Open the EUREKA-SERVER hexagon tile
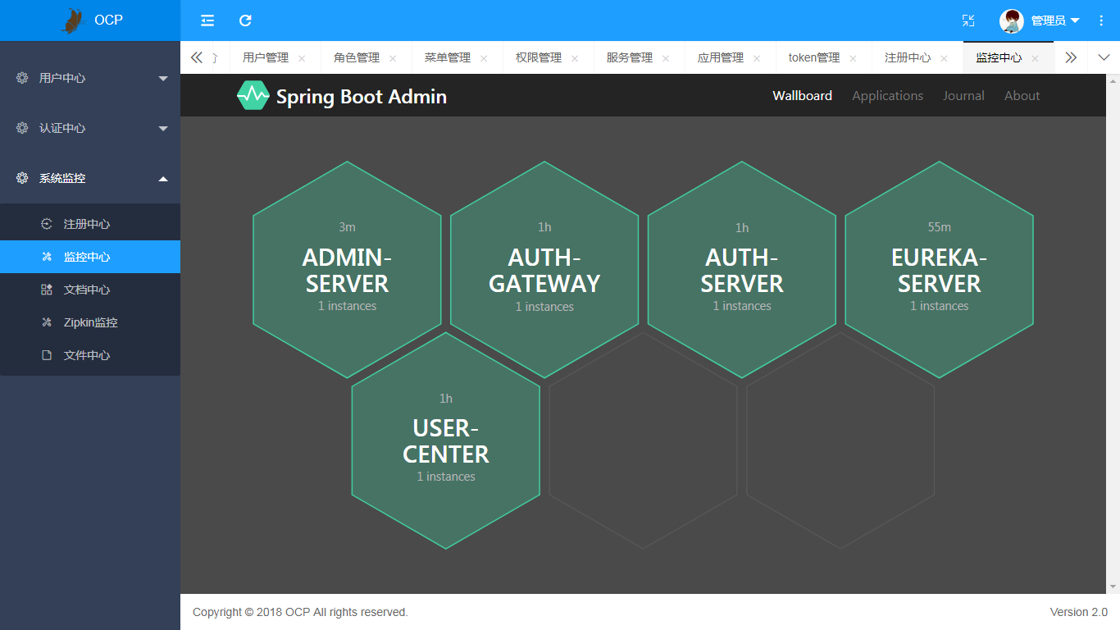 [x=939, y=269]
